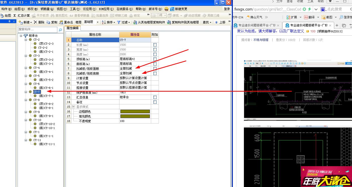The image size is (352, 187).
Task: Toggle 附加 checkbox for 汇总信息 row
Action: tap(155, 97)
